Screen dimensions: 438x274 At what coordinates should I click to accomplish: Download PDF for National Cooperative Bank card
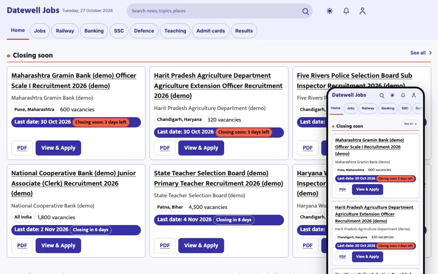tap(22, 246)
